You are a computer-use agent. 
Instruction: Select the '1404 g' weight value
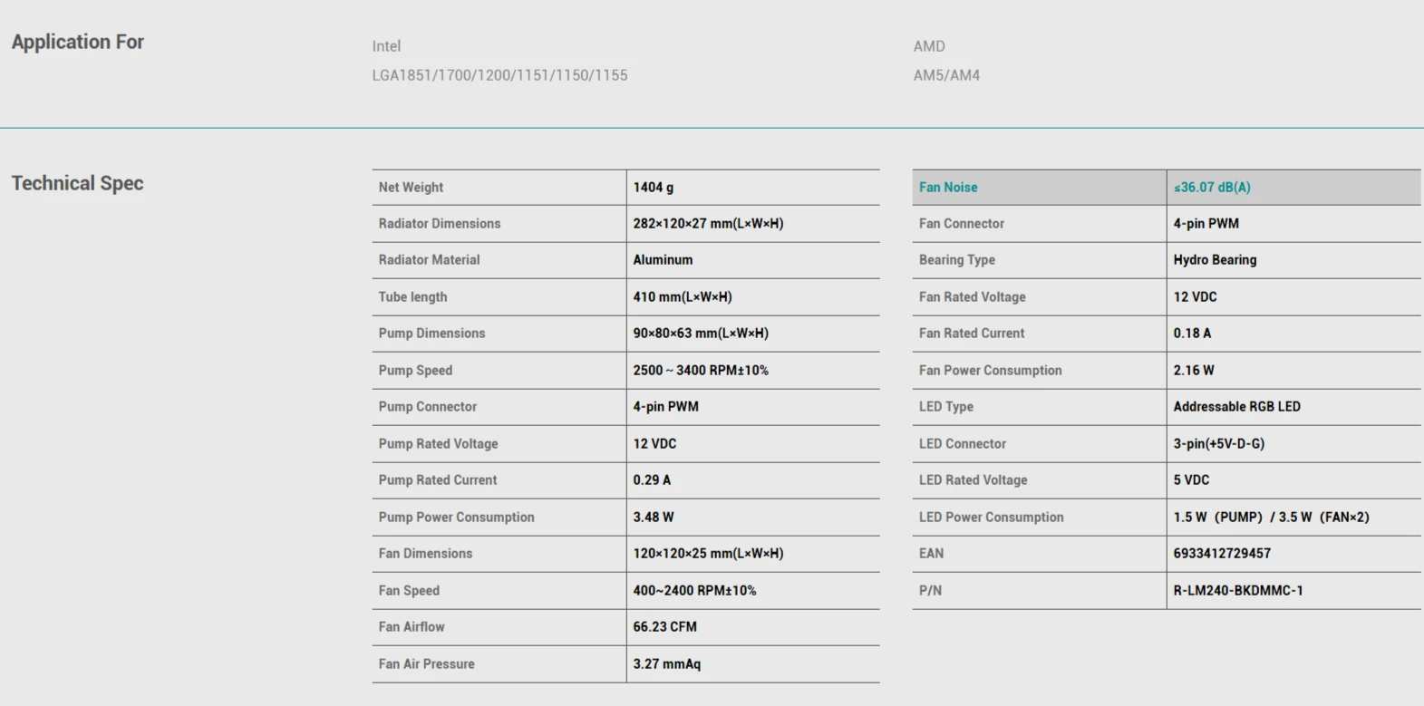point(654,187)
